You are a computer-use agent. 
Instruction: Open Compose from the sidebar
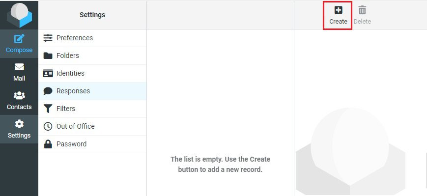tap(19, 44)
